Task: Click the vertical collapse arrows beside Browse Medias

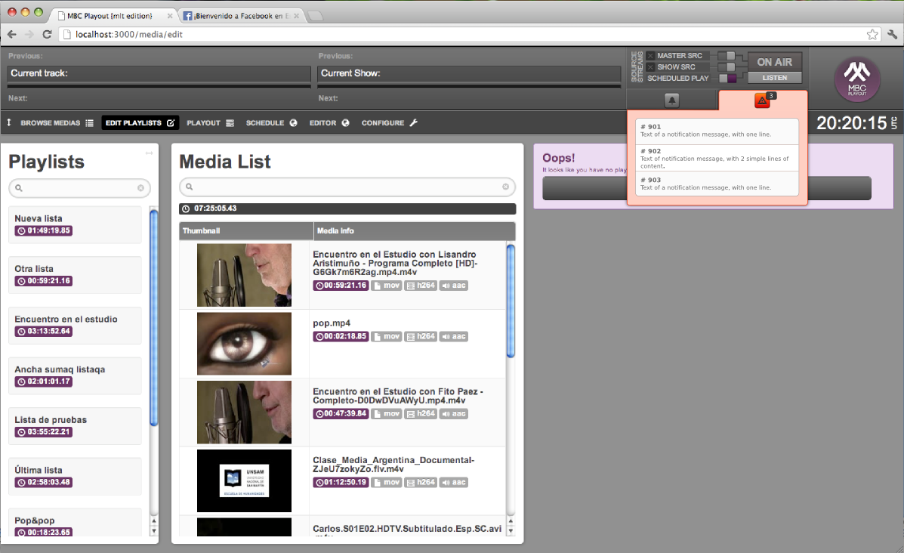Action: point(9,123)
